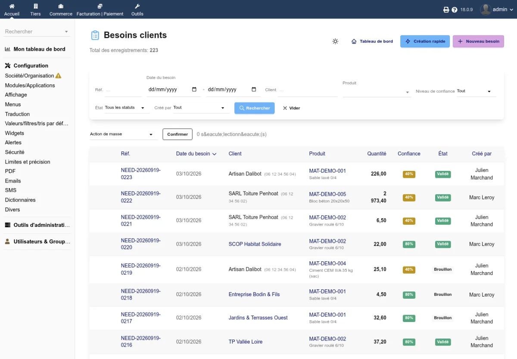Focus the Réf. filter field

[123, 90]
